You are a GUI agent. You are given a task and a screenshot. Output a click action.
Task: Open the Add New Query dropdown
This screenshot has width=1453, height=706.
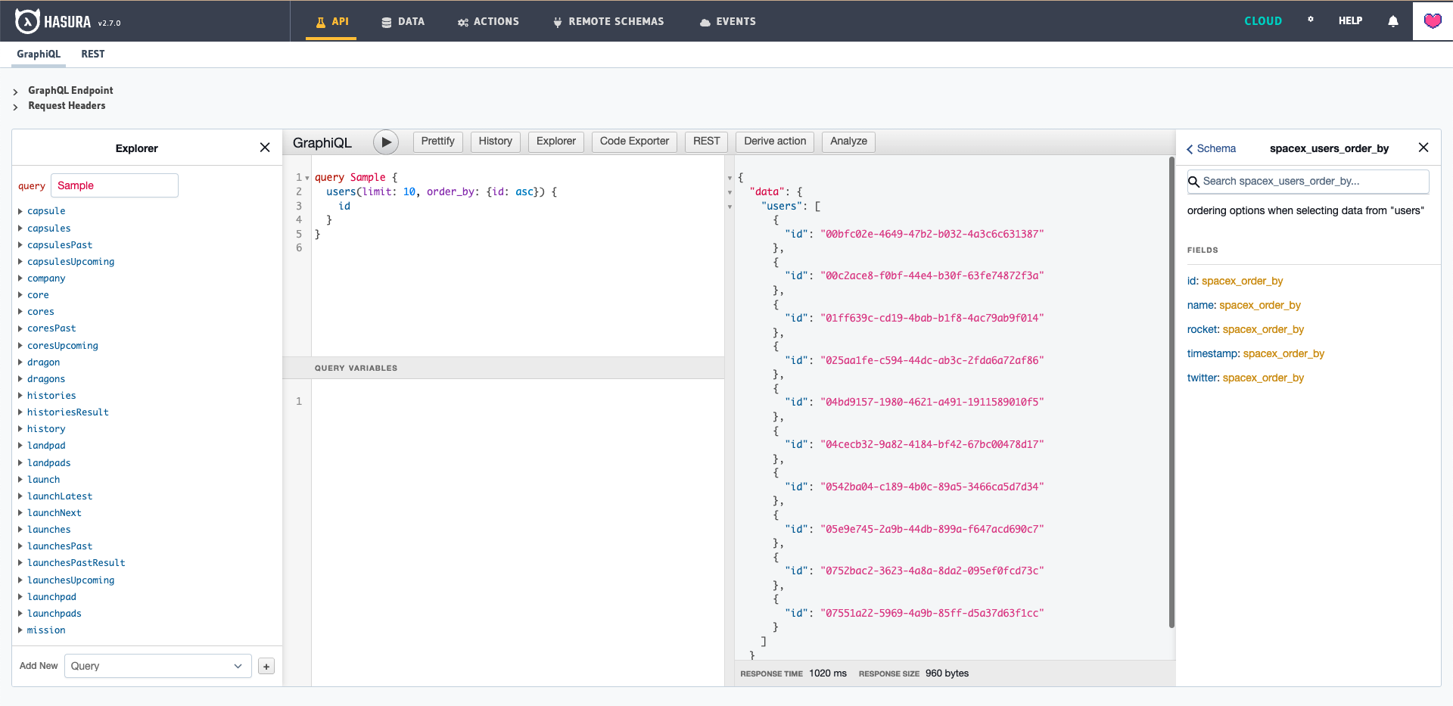click(158, 666)
